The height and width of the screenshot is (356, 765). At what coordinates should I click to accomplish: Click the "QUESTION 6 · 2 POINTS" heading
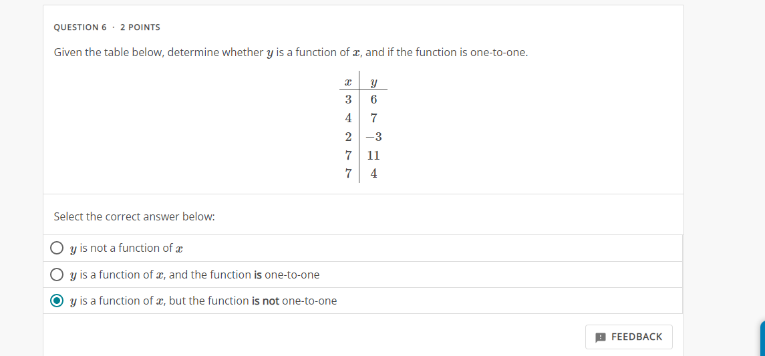click(x=107, y=27)
